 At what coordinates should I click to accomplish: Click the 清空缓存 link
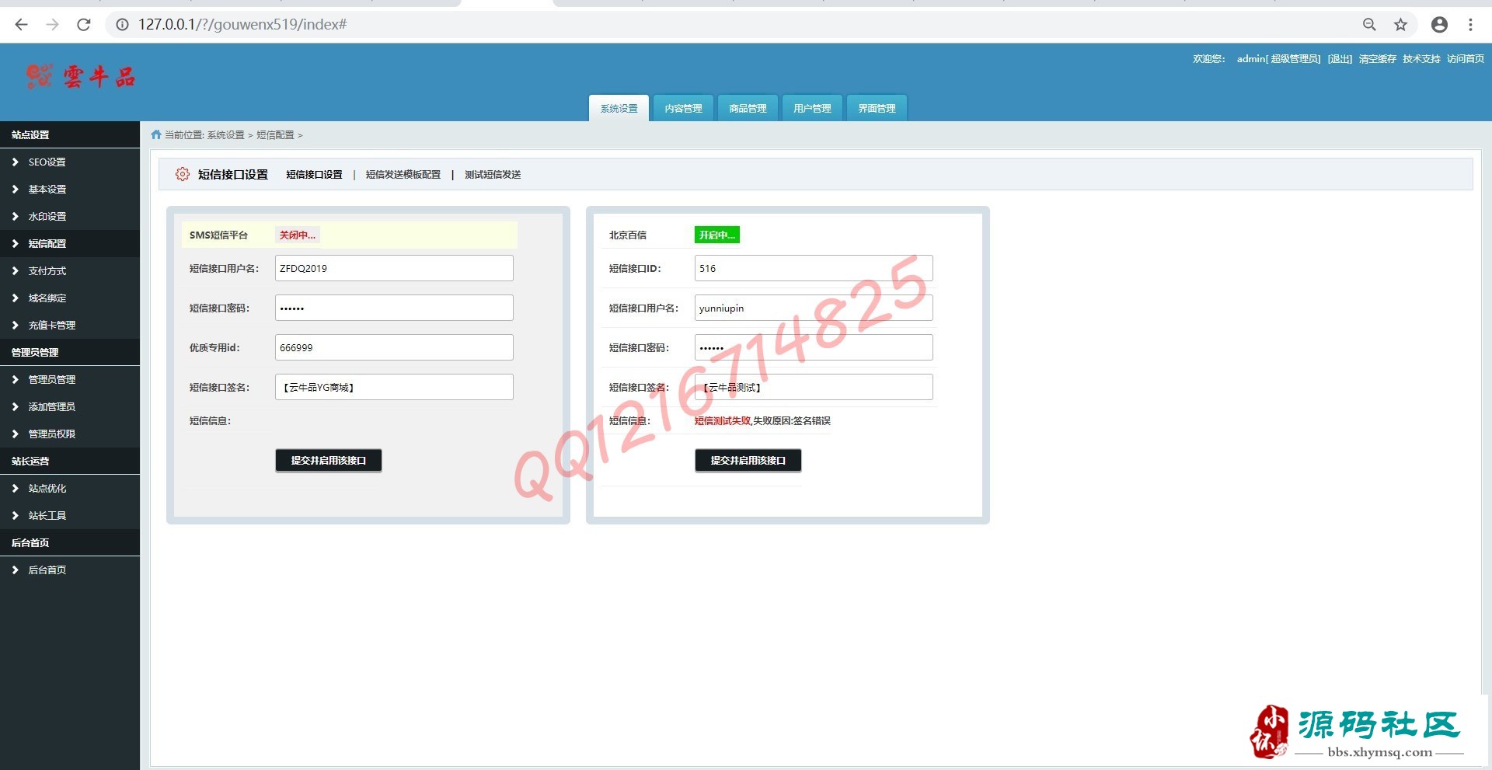click(x=1377, y=59)
